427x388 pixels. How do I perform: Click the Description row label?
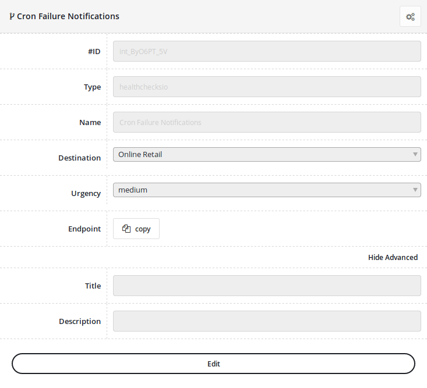click(80, 321)
